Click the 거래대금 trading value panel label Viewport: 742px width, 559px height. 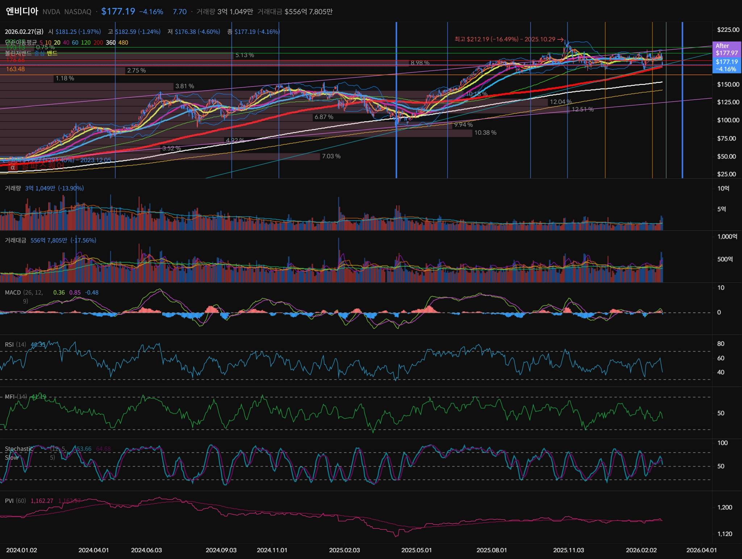pos(15,240)
